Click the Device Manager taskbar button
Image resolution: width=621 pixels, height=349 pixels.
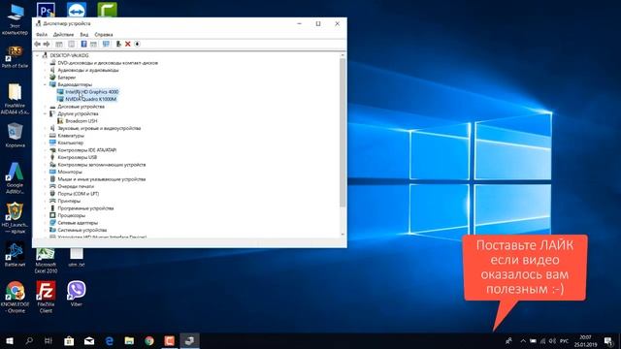coord(190,340)
